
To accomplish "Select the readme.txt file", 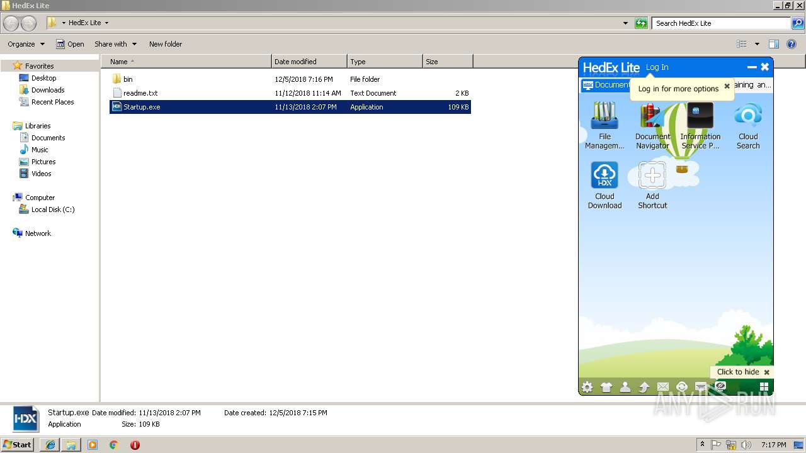I will 140,93.
